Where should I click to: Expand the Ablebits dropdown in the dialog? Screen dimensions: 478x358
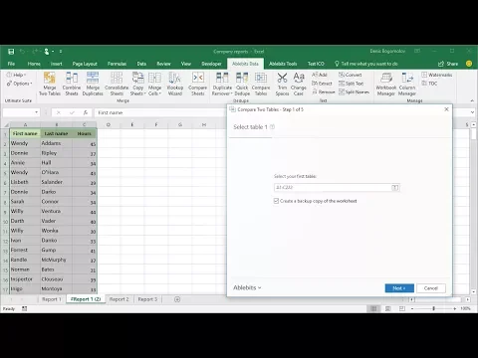pos(247,287)
